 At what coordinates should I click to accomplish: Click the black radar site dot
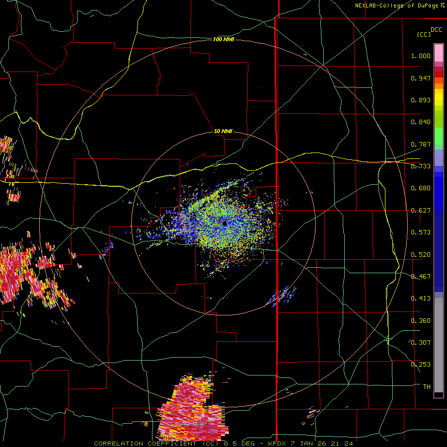point(224,223)
